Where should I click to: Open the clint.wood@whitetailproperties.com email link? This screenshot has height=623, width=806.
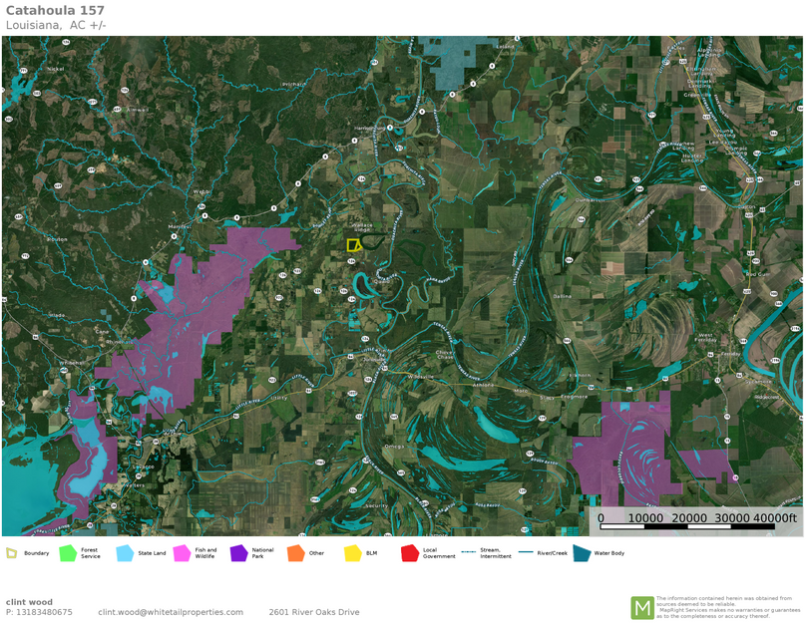click(x=170, y=612)
